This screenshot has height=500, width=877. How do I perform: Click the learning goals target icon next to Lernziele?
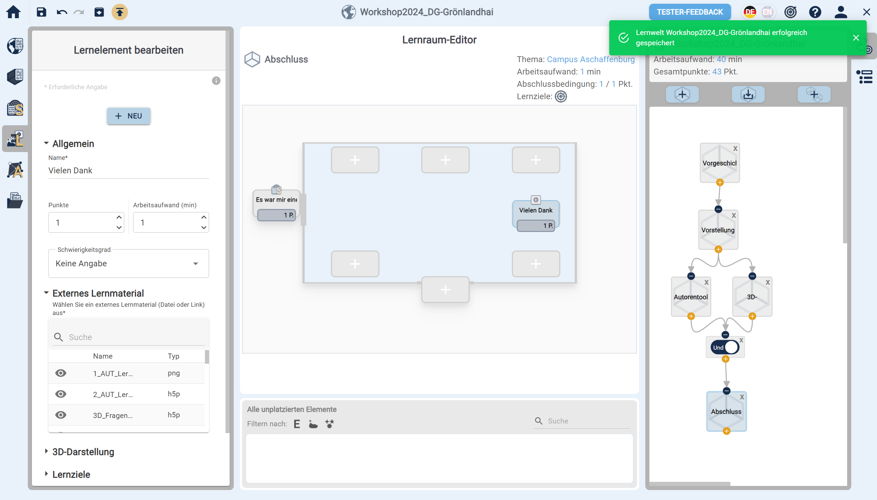(561, 96)
